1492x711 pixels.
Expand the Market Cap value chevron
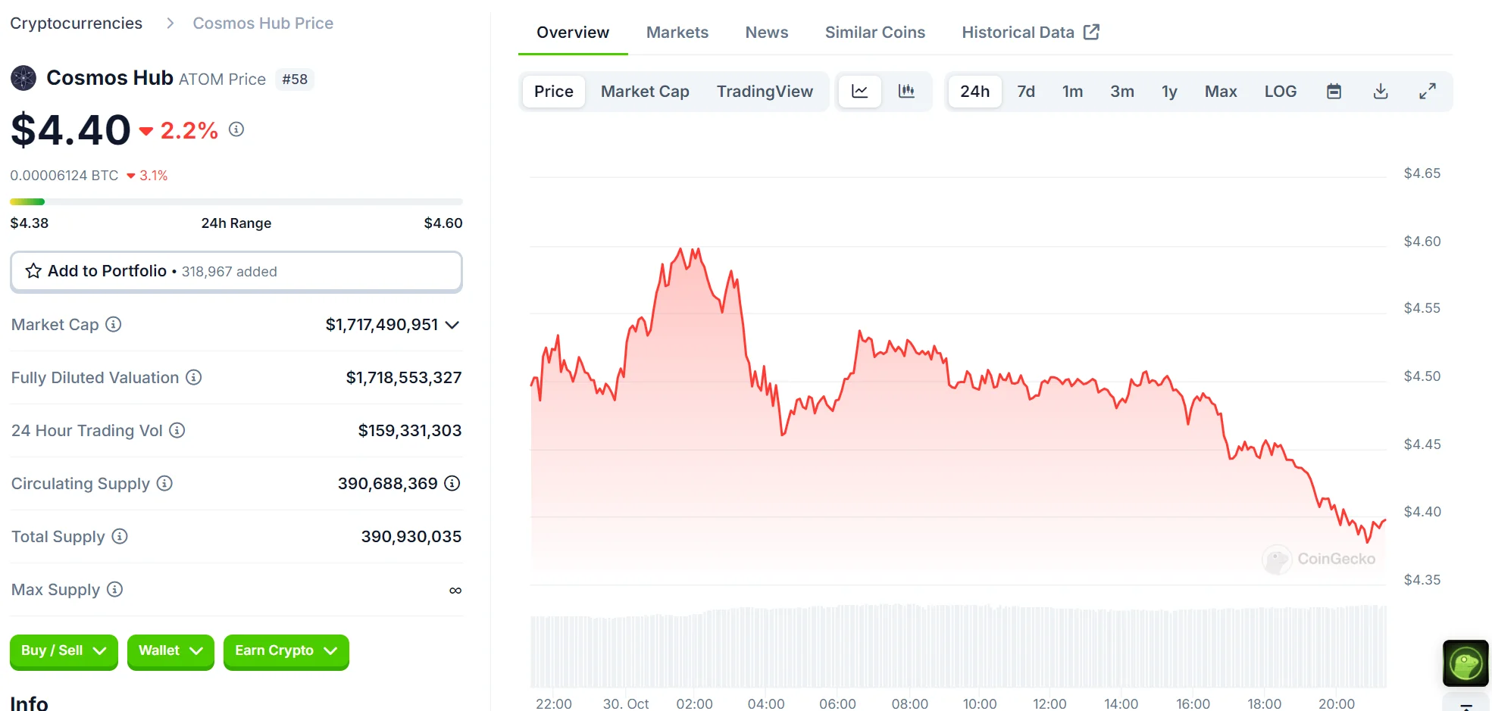point(452,325)
